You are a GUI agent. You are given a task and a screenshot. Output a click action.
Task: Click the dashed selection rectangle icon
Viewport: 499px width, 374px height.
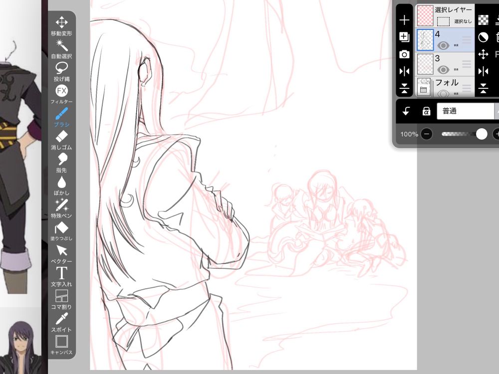coord(443,21)
